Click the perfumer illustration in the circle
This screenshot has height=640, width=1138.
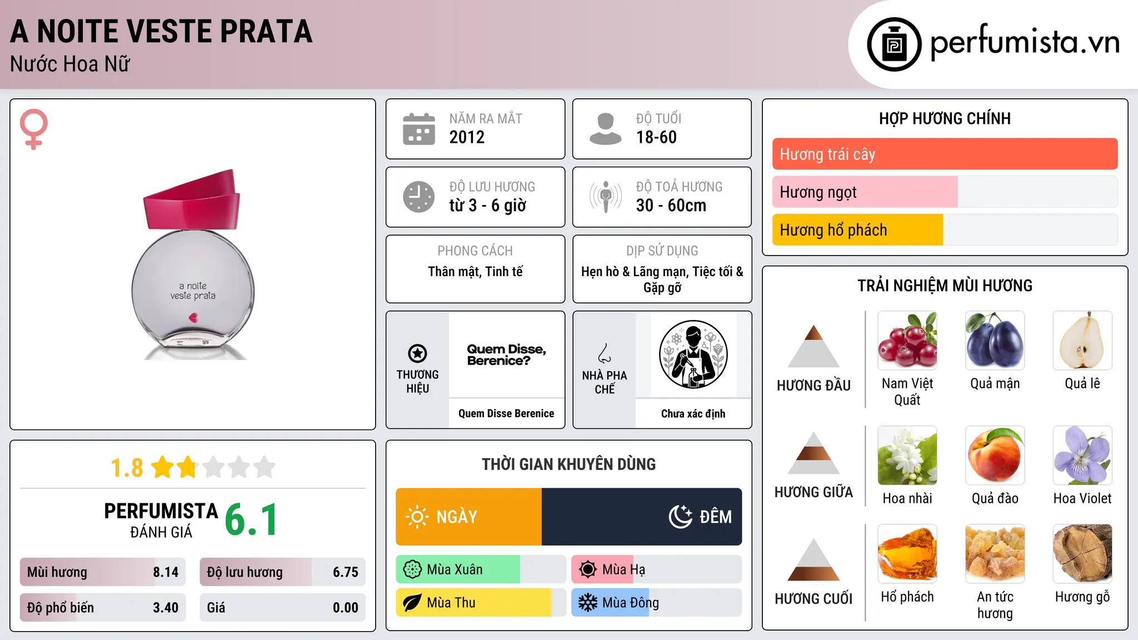coord(693,354)
